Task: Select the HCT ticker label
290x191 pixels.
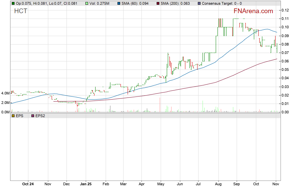Action: pos(21,11)
